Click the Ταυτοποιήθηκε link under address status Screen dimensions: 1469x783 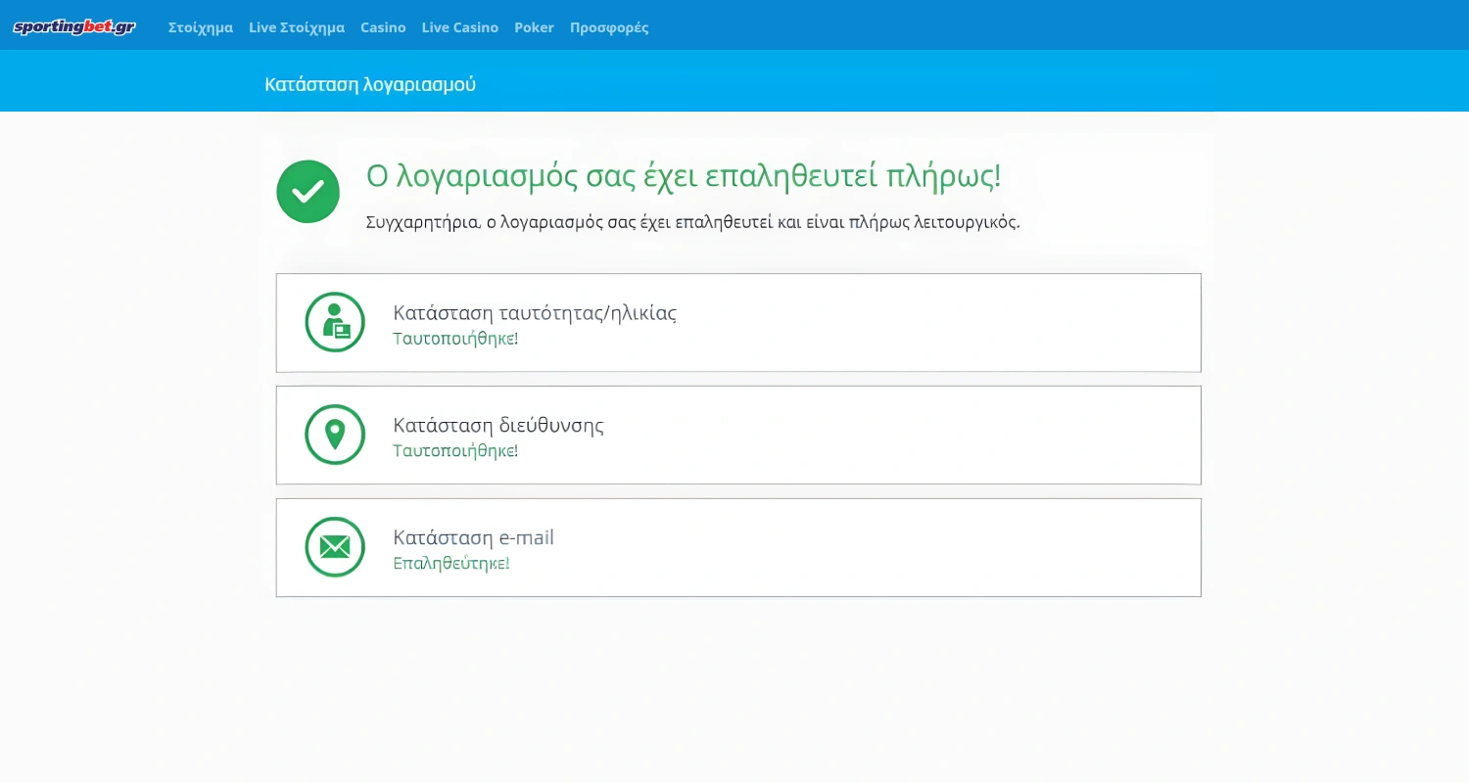(454, 451)
